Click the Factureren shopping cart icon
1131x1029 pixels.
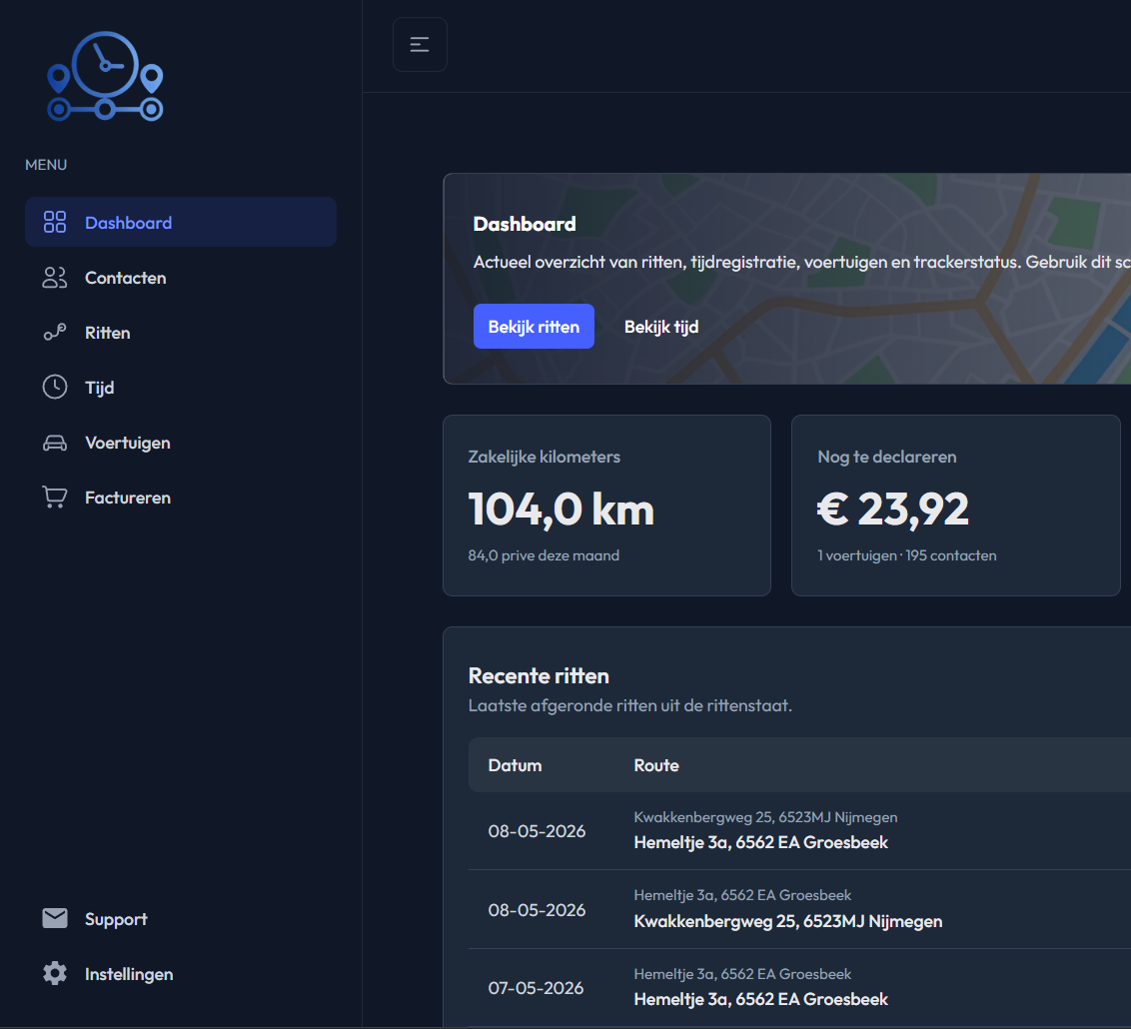click(55, 498)
